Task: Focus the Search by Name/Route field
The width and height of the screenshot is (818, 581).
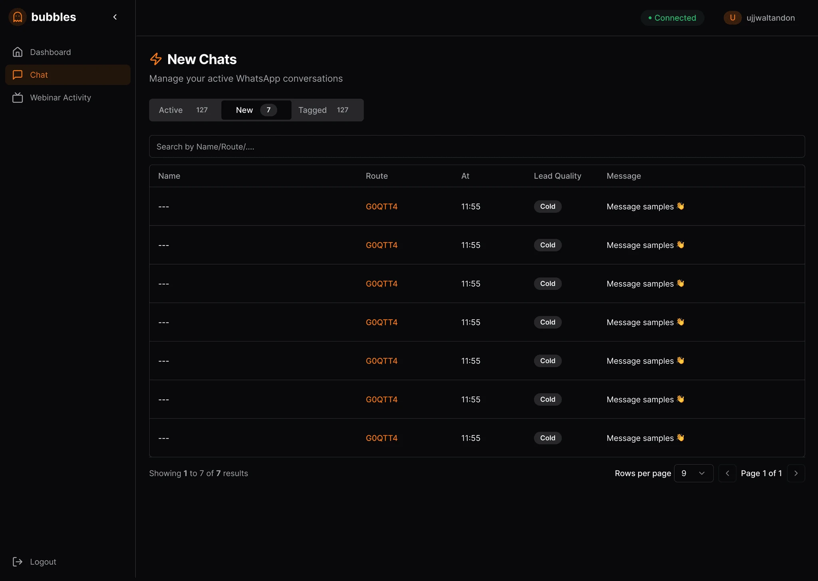Action: (x=477, y=146)
